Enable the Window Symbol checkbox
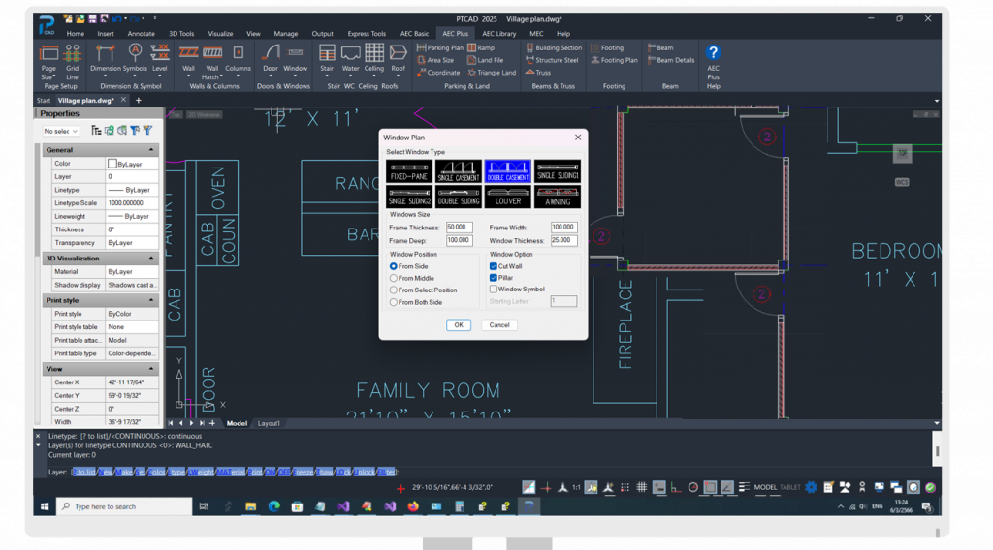Image resolution: width=993 pixels, height=550 pixels. click(x=494, y=290)
